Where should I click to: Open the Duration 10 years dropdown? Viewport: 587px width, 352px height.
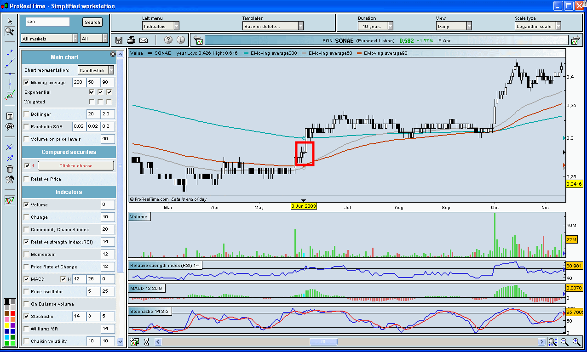click(x=375, y=26)
